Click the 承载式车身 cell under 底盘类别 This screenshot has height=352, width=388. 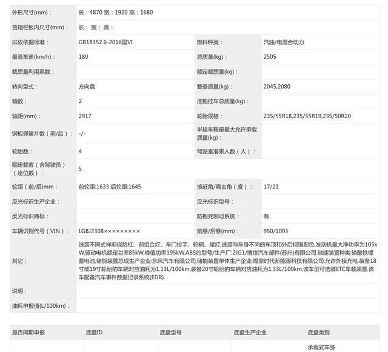coord(321,348)
